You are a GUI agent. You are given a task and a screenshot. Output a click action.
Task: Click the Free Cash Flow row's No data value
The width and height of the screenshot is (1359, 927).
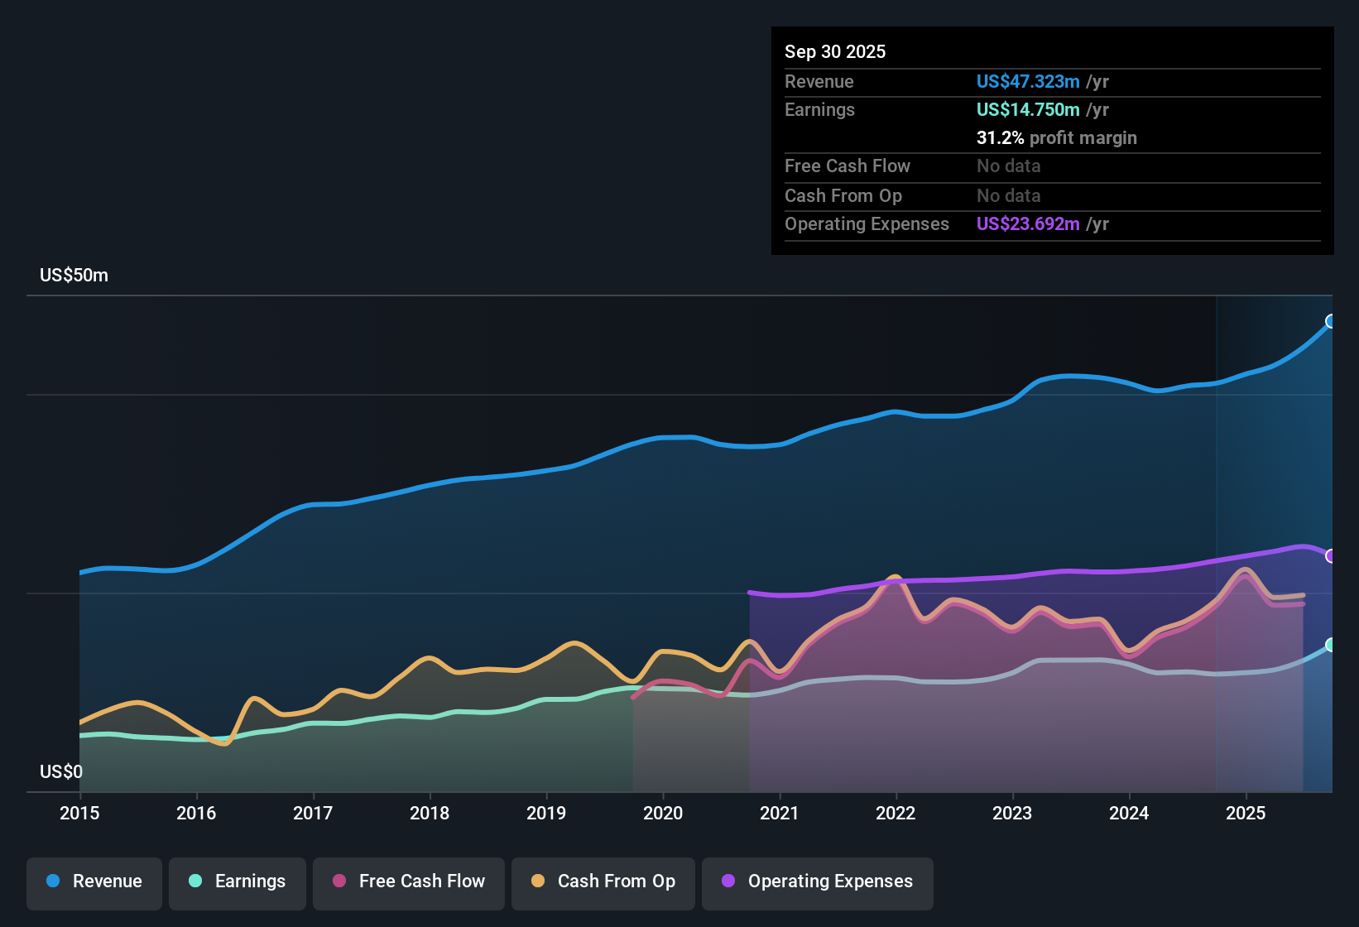coord(1009,166)
